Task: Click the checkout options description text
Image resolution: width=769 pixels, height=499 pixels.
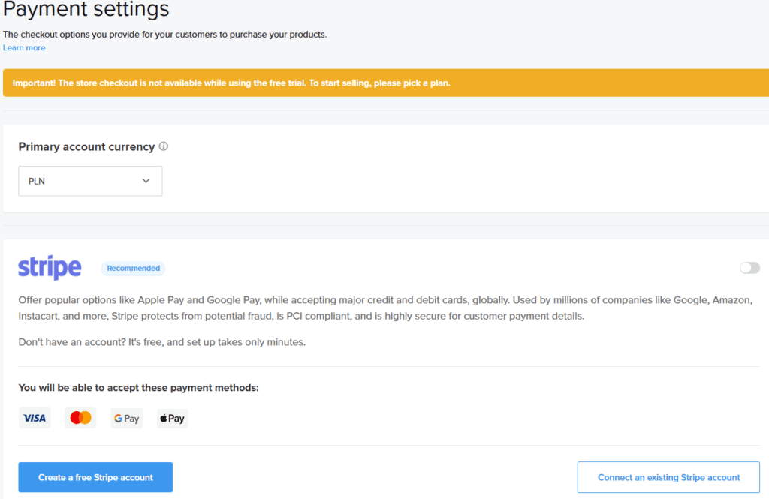Action: pyautogui.click(x=165, y=35)
